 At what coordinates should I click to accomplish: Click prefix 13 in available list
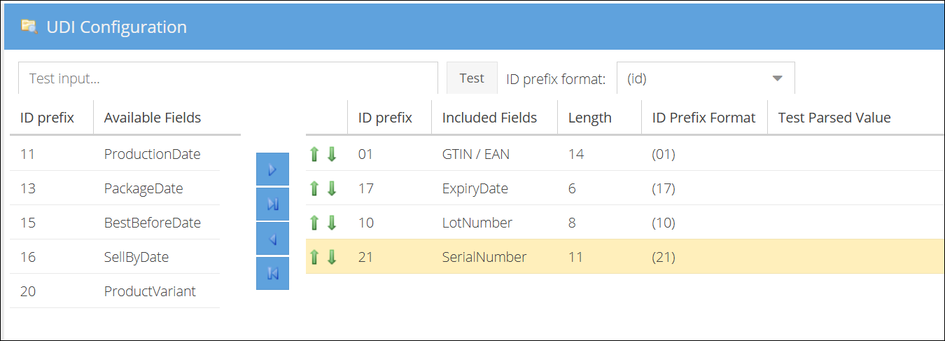point(28,188)
